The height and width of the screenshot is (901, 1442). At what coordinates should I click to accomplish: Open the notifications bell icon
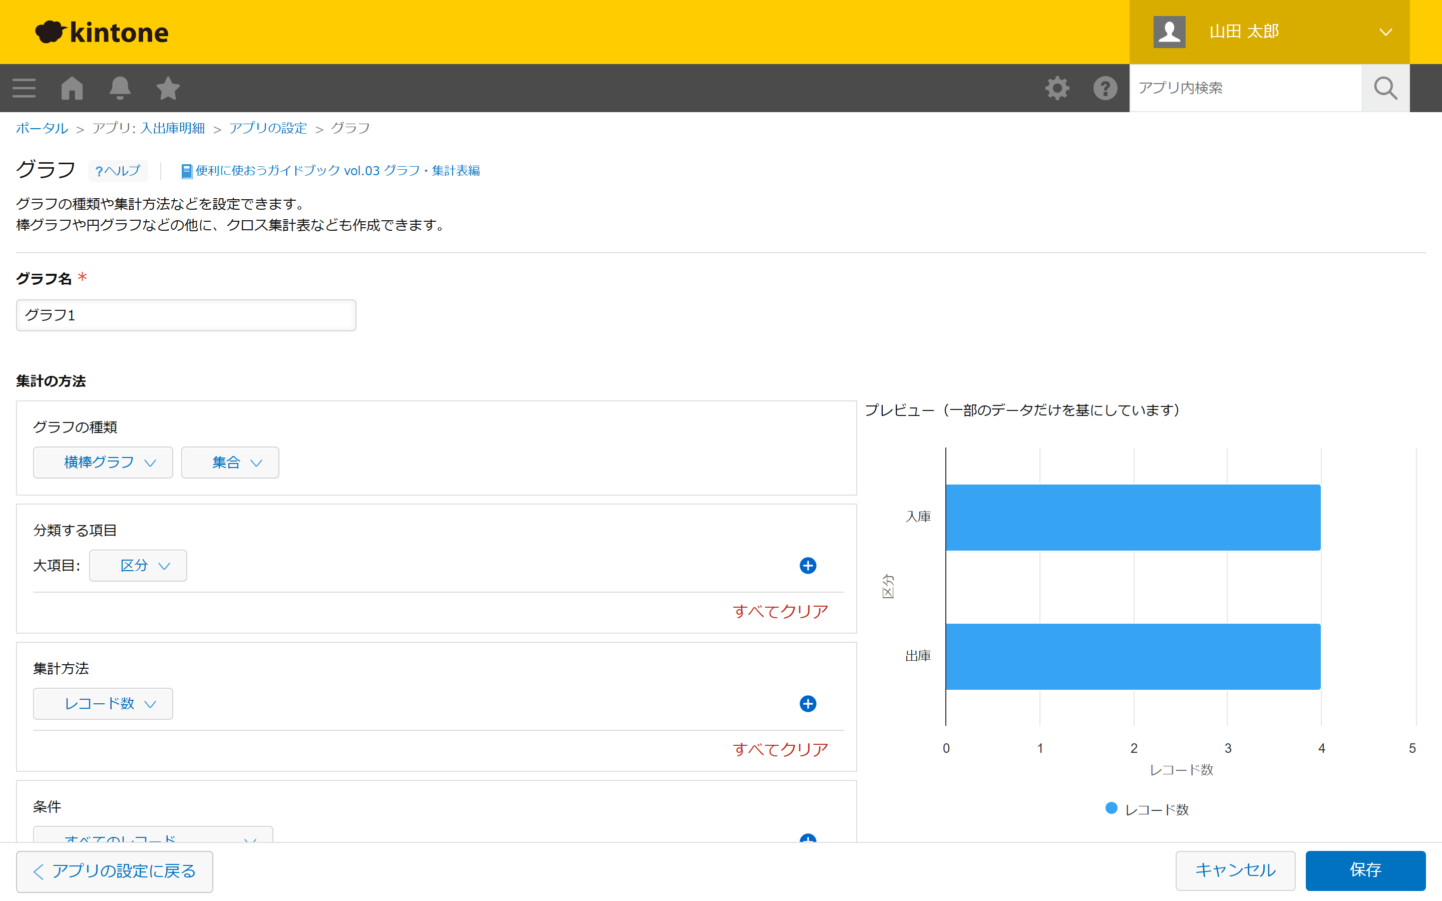120,88
